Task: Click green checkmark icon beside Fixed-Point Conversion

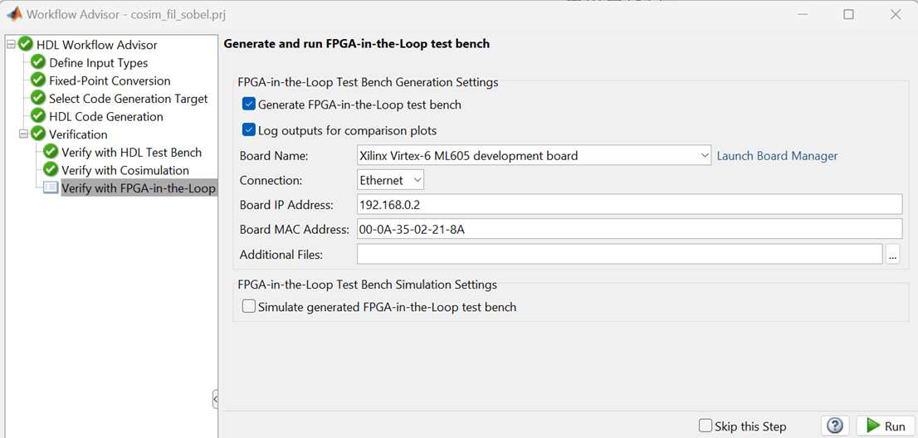Action: 38,80
